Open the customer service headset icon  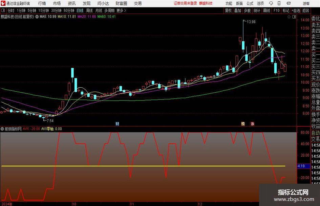point(271,3)
